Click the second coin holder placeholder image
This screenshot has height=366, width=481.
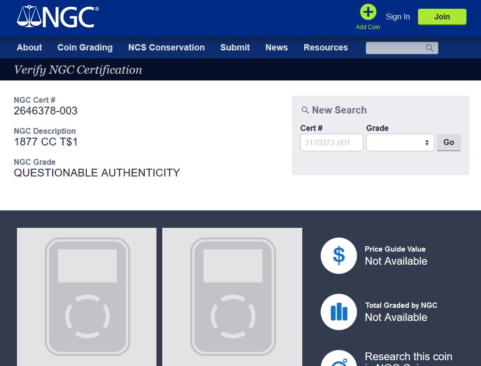coord(232,296)
